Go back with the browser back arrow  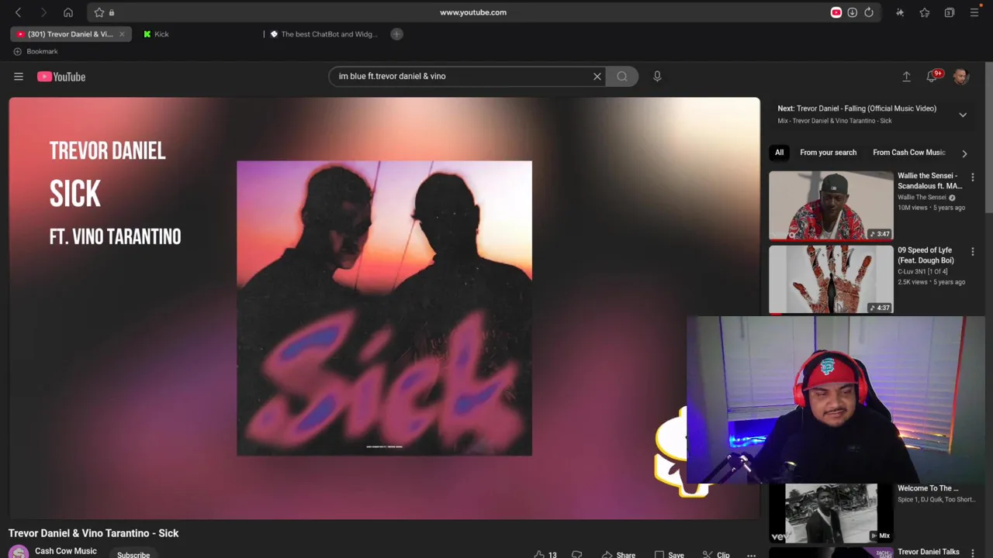(18, 12)
